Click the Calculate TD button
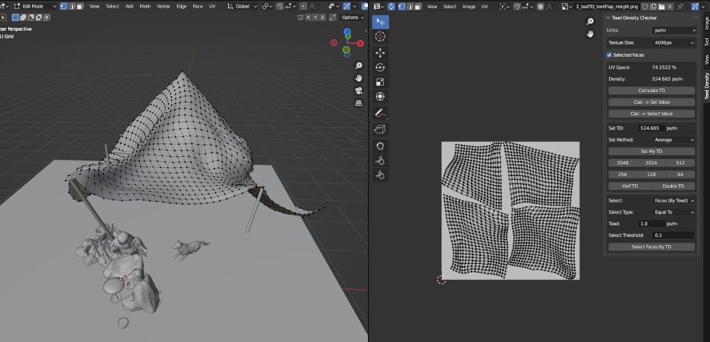 tap(651, 91)
